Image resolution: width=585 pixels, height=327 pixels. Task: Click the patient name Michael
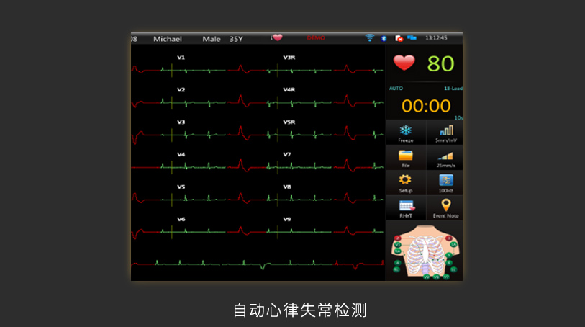pyautogui.click(x=168, y=39)
